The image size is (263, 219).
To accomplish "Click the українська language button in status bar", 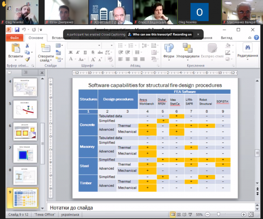I will tap(70, 215).
